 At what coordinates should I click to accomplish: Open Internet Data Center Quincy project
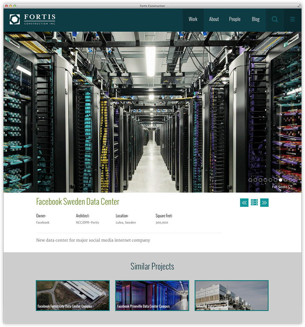click(x=232, y=295)
